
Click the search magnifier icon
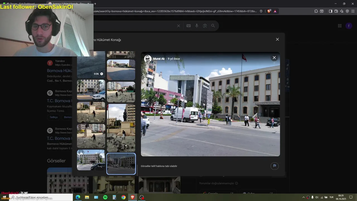click(x=213, y=26)
